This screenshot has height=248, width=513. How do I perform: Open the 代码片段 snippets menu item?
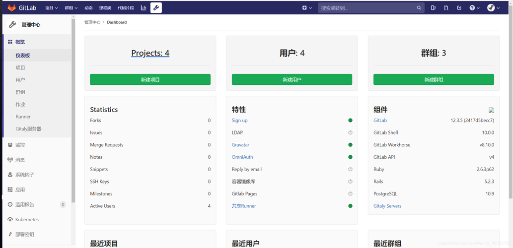point(126,8)
